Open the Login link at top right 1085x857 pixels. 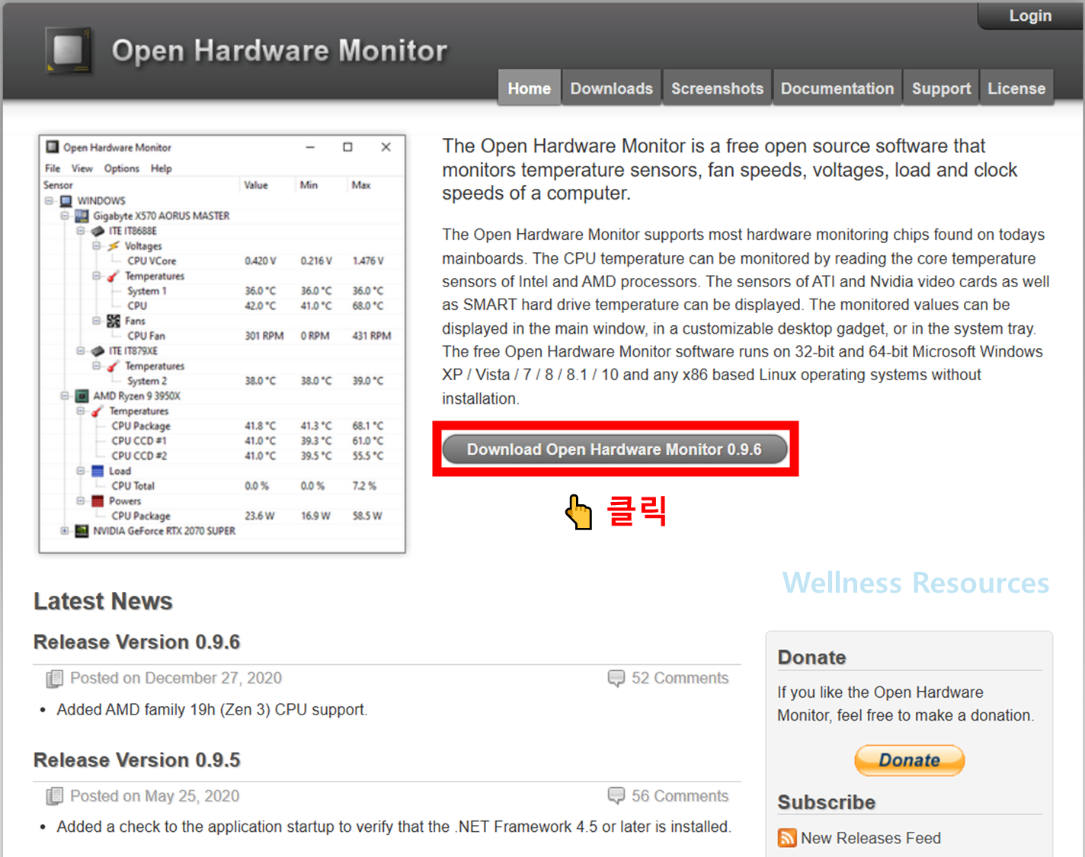click(1030, 15)
